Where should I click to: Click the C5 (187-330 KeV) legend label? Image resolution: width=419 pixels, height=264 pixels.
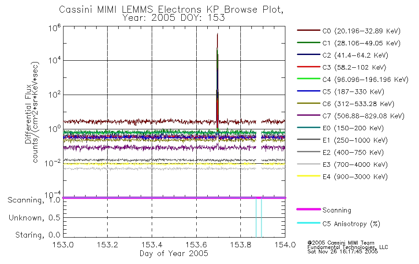(353, 92)
